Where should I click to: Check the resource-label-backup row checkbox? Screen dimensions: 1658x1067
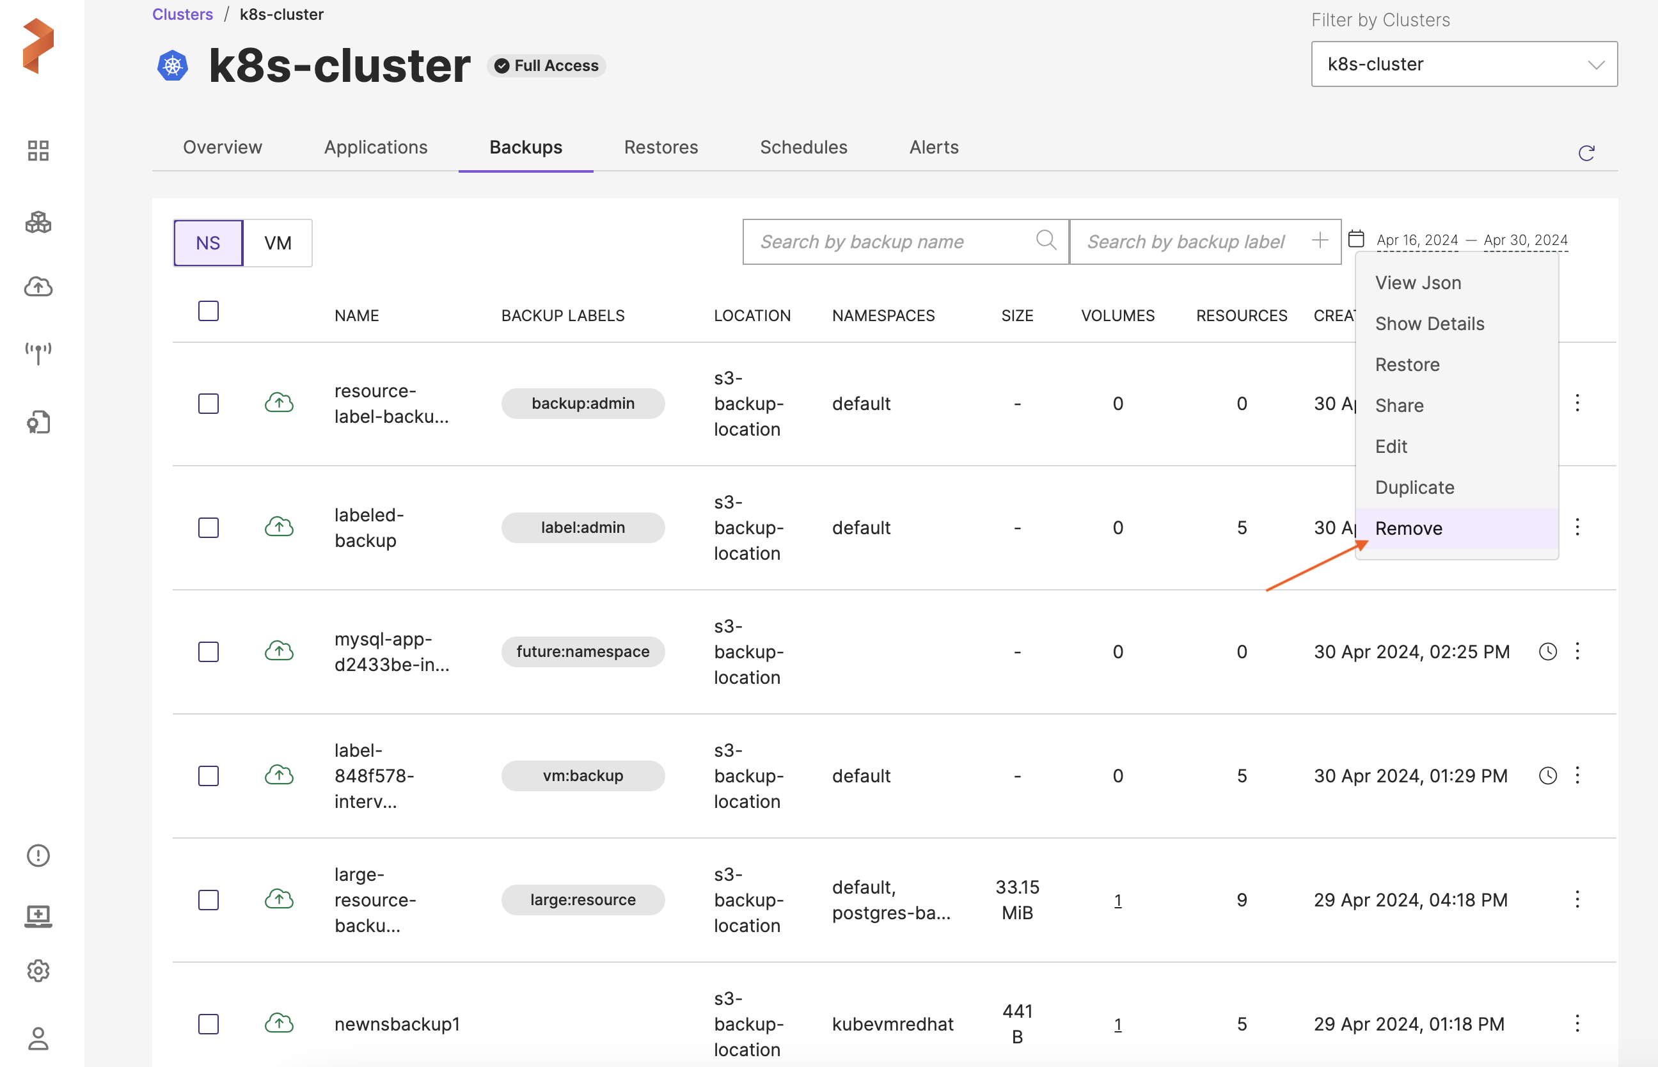(x=208, y=403)
